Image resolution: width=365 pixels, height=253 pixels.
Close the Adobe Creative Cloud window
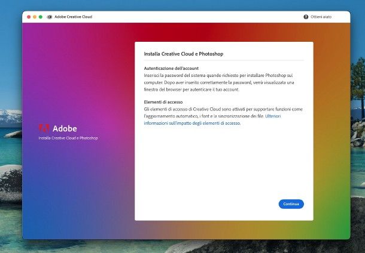click(x=29, y=17)
